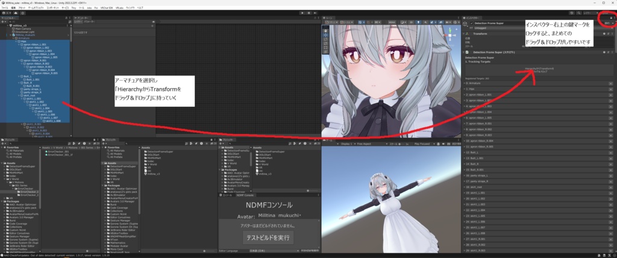Collapse the Armature object in Hierarchy
This screenshot has width=617, height=258.
pos(13,38)
